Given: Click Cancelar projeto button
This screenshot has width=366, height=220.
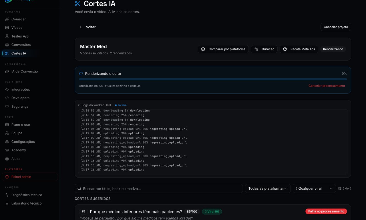Looking at the screenshot, I should pyautogui.click(x=336, y=27).
